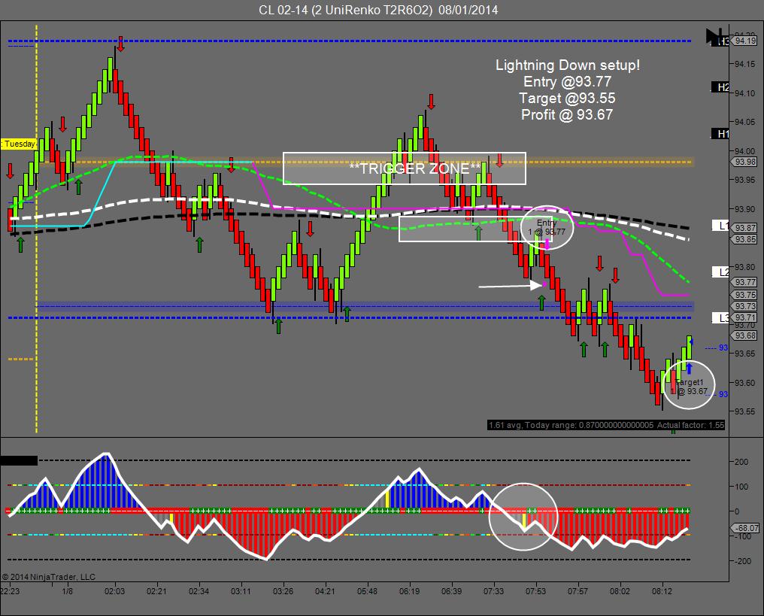Click the 94.10 price axis label
764x616 pixels.
(745, 93)
